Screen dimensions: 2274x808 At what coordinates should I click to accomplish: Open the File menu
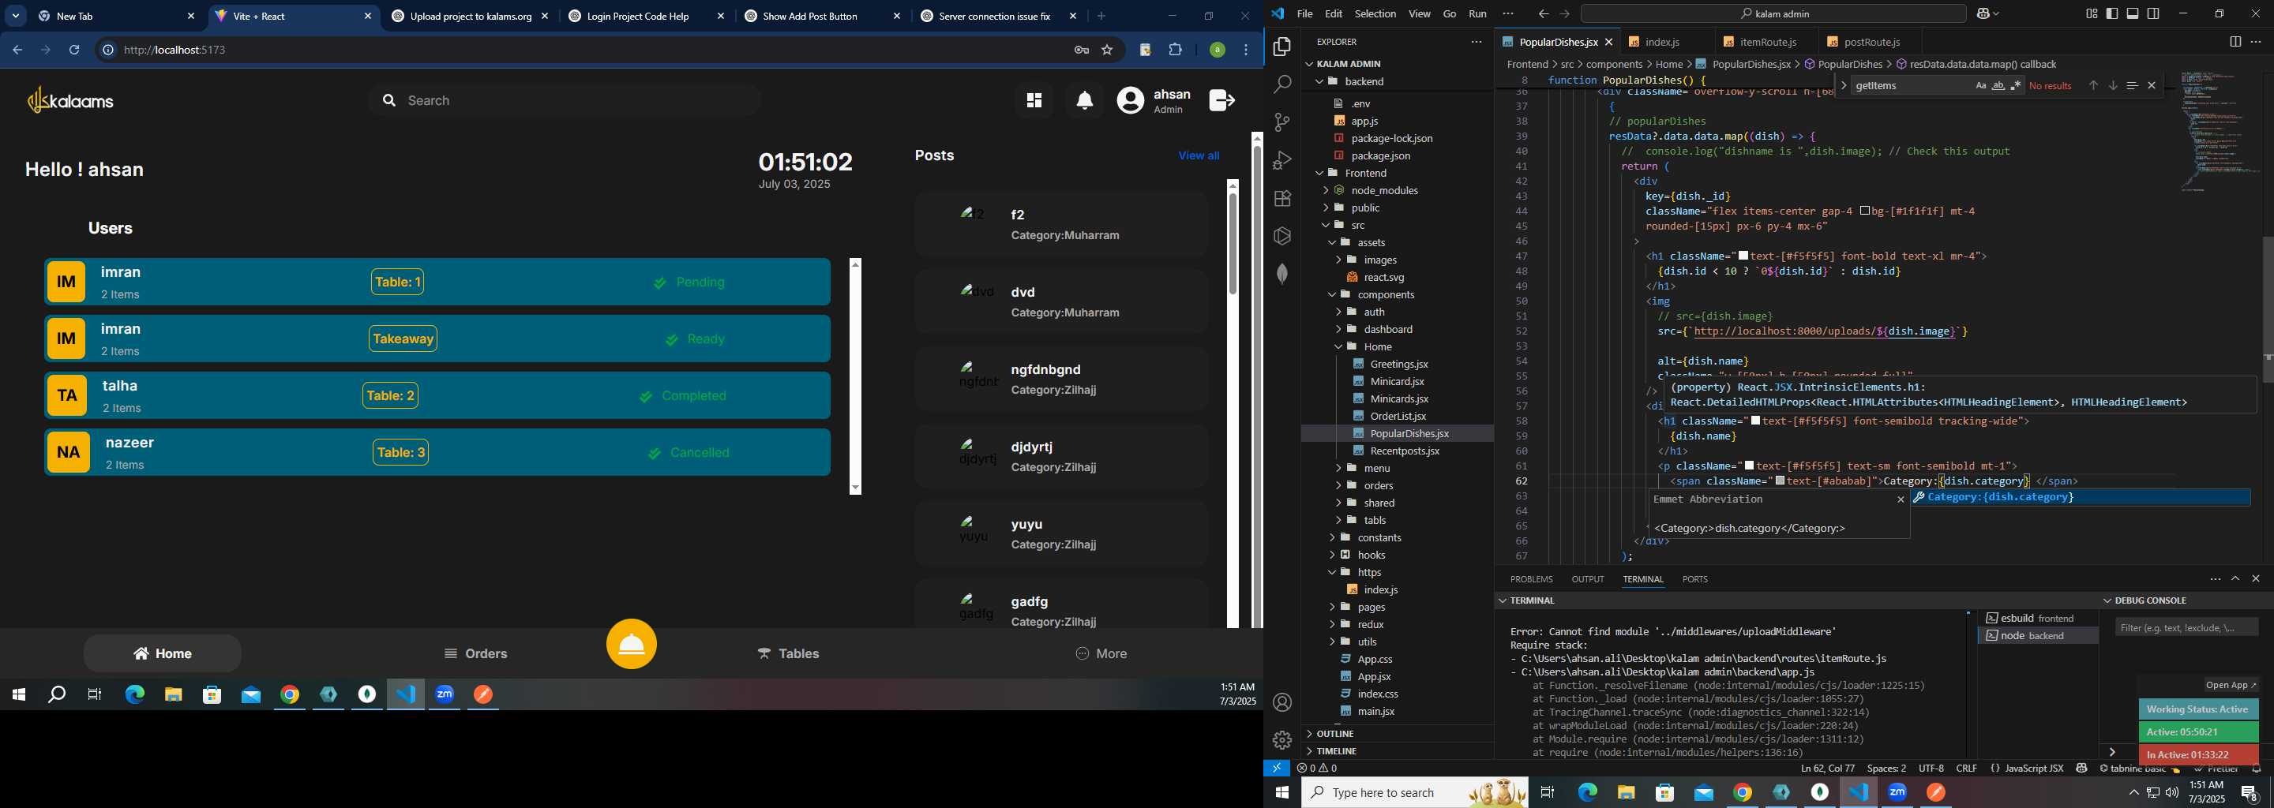click(x=1304, y=14)
